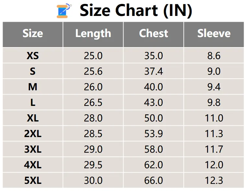Click the S size row label
Viewport: 247px width, 191px height.
pyautogui.click(x=33, y=71)
